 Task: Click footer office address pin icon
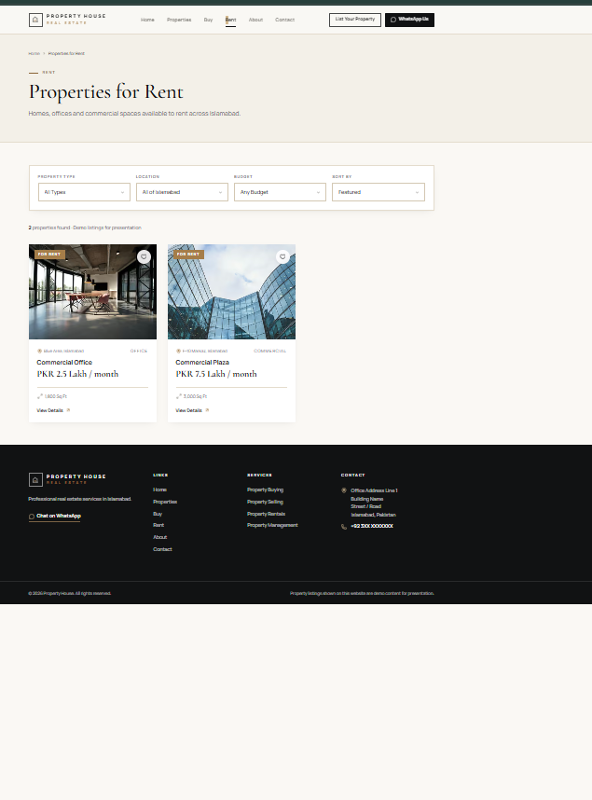click(x=344, y=490)
